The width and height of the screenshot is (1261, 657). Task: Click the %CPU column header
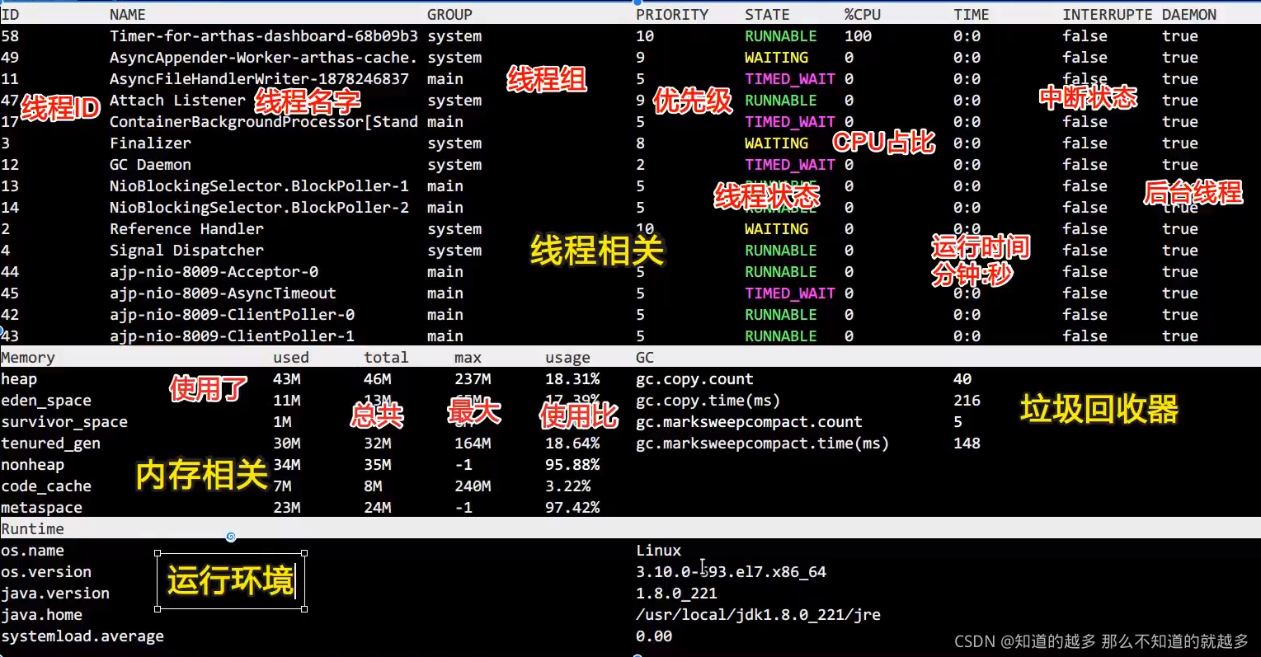[863, 15]
